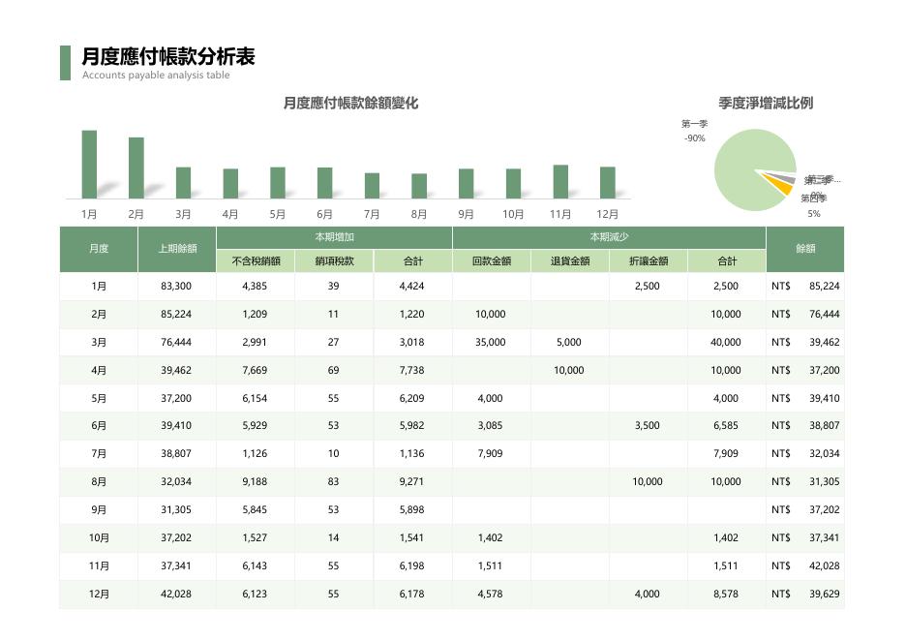The height and width of the screenshot is (641, 906).
Task: Click the 7月 label on chart axis
Action: click(372, 214)
